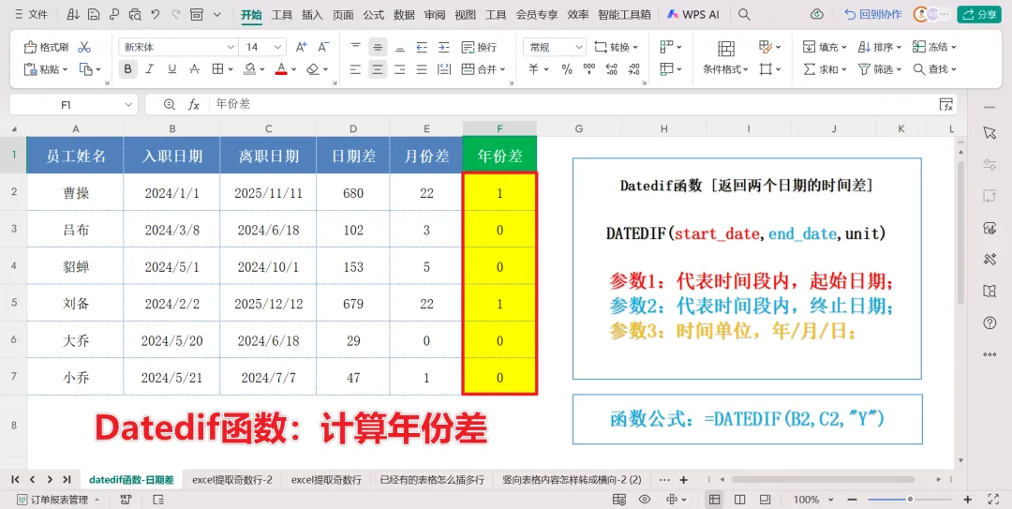This screenshot has width=1012, height=509.
Task: Click the help question mark in sidebar
Action: (990, 322)
